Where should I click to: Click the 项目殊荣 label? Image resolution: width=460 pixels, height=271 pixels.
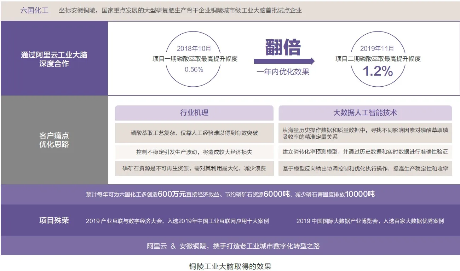point(54,220)
